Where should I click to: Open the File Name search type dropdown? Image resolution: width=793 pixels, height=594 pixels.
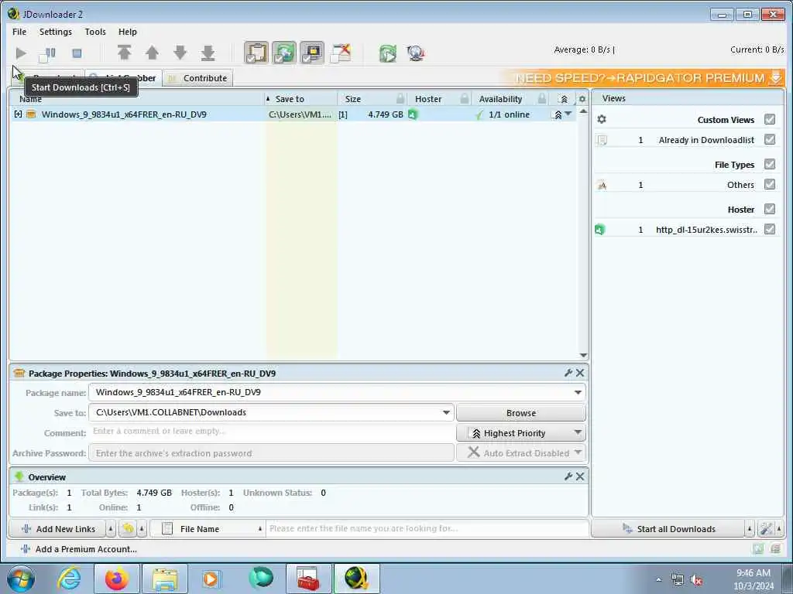208,529
